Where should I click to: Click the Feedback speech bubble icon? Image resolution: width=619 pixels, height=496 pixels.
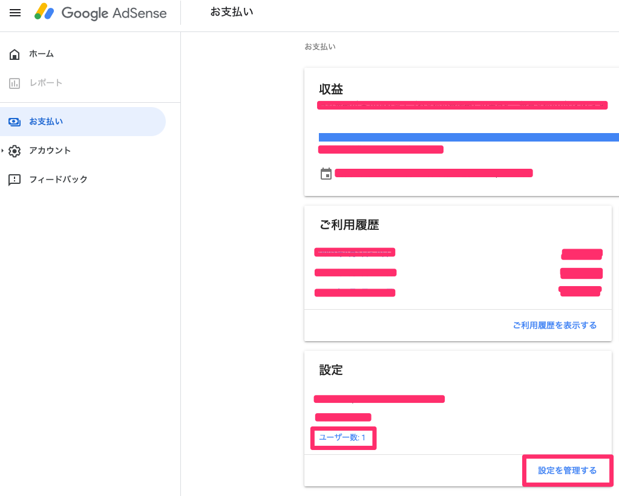click(15, 180)
